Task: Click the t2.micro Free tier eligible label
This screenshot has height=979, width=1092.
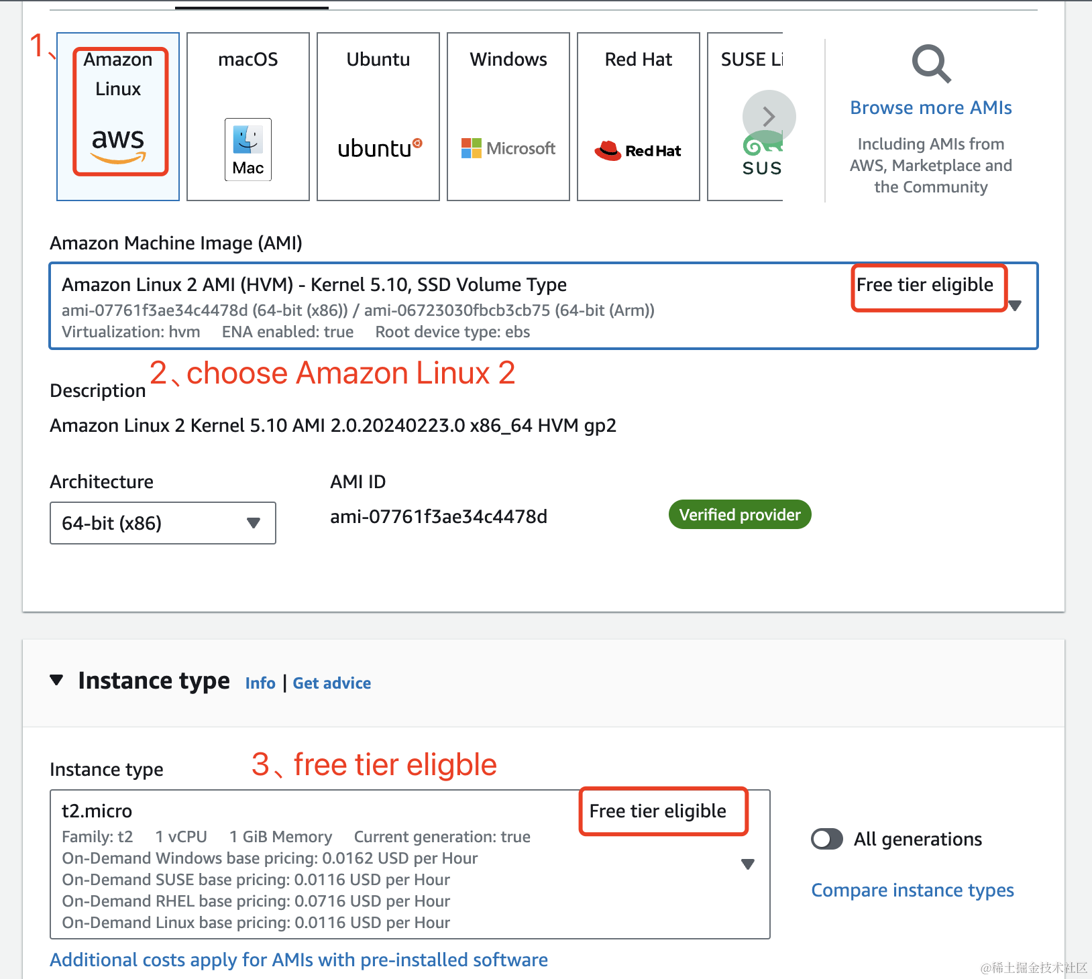Action: pyautogui.click(x=658, y=811)
